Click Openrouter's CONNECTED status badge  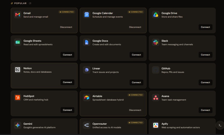coord(136,123)
